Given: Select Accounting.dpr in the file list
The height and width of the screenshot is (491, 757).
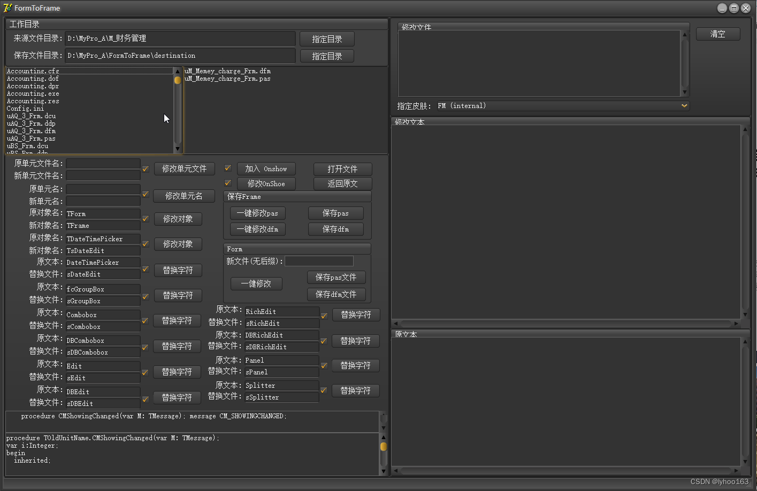Looking at the screenshot, I should 33,86.
